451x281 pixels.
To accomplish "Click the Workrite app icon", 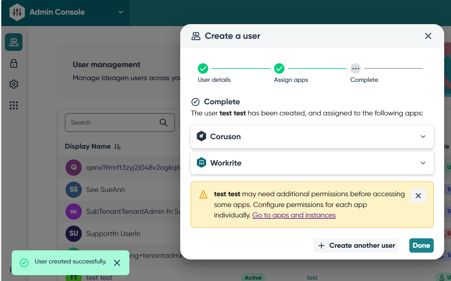I will [201, 163].
